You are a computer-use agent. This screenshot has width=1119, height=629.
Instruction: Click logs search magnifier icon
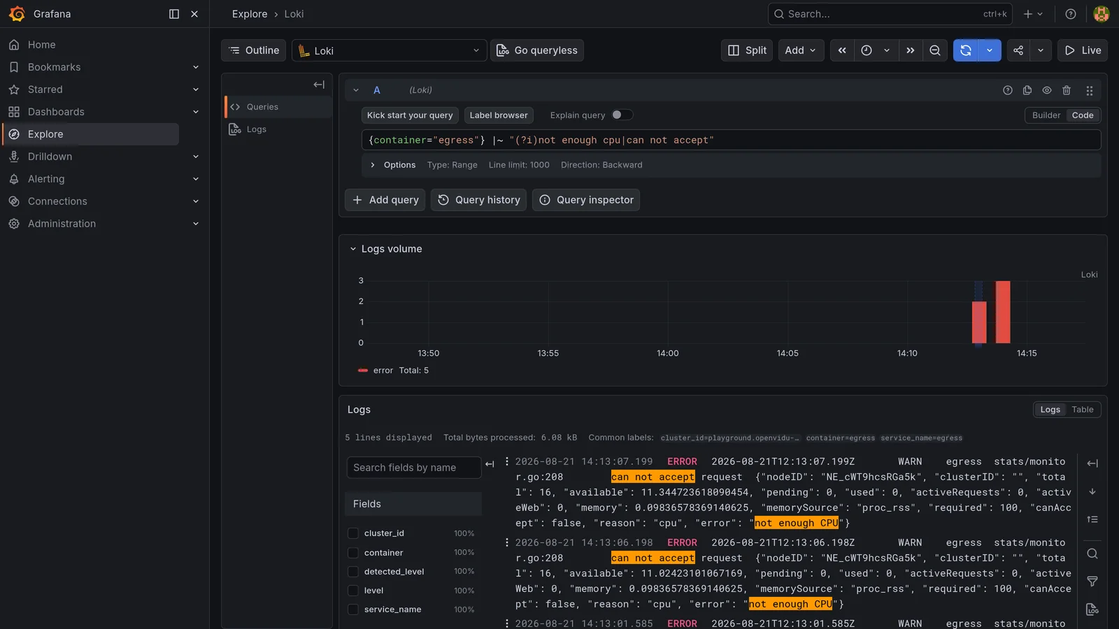(1092, 554)
